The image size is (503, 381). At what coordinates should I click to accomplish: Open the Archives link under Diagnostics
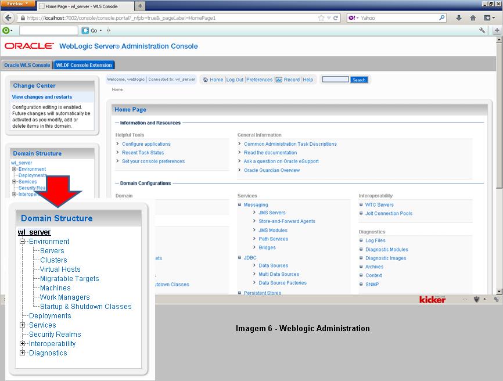point(374,267)
